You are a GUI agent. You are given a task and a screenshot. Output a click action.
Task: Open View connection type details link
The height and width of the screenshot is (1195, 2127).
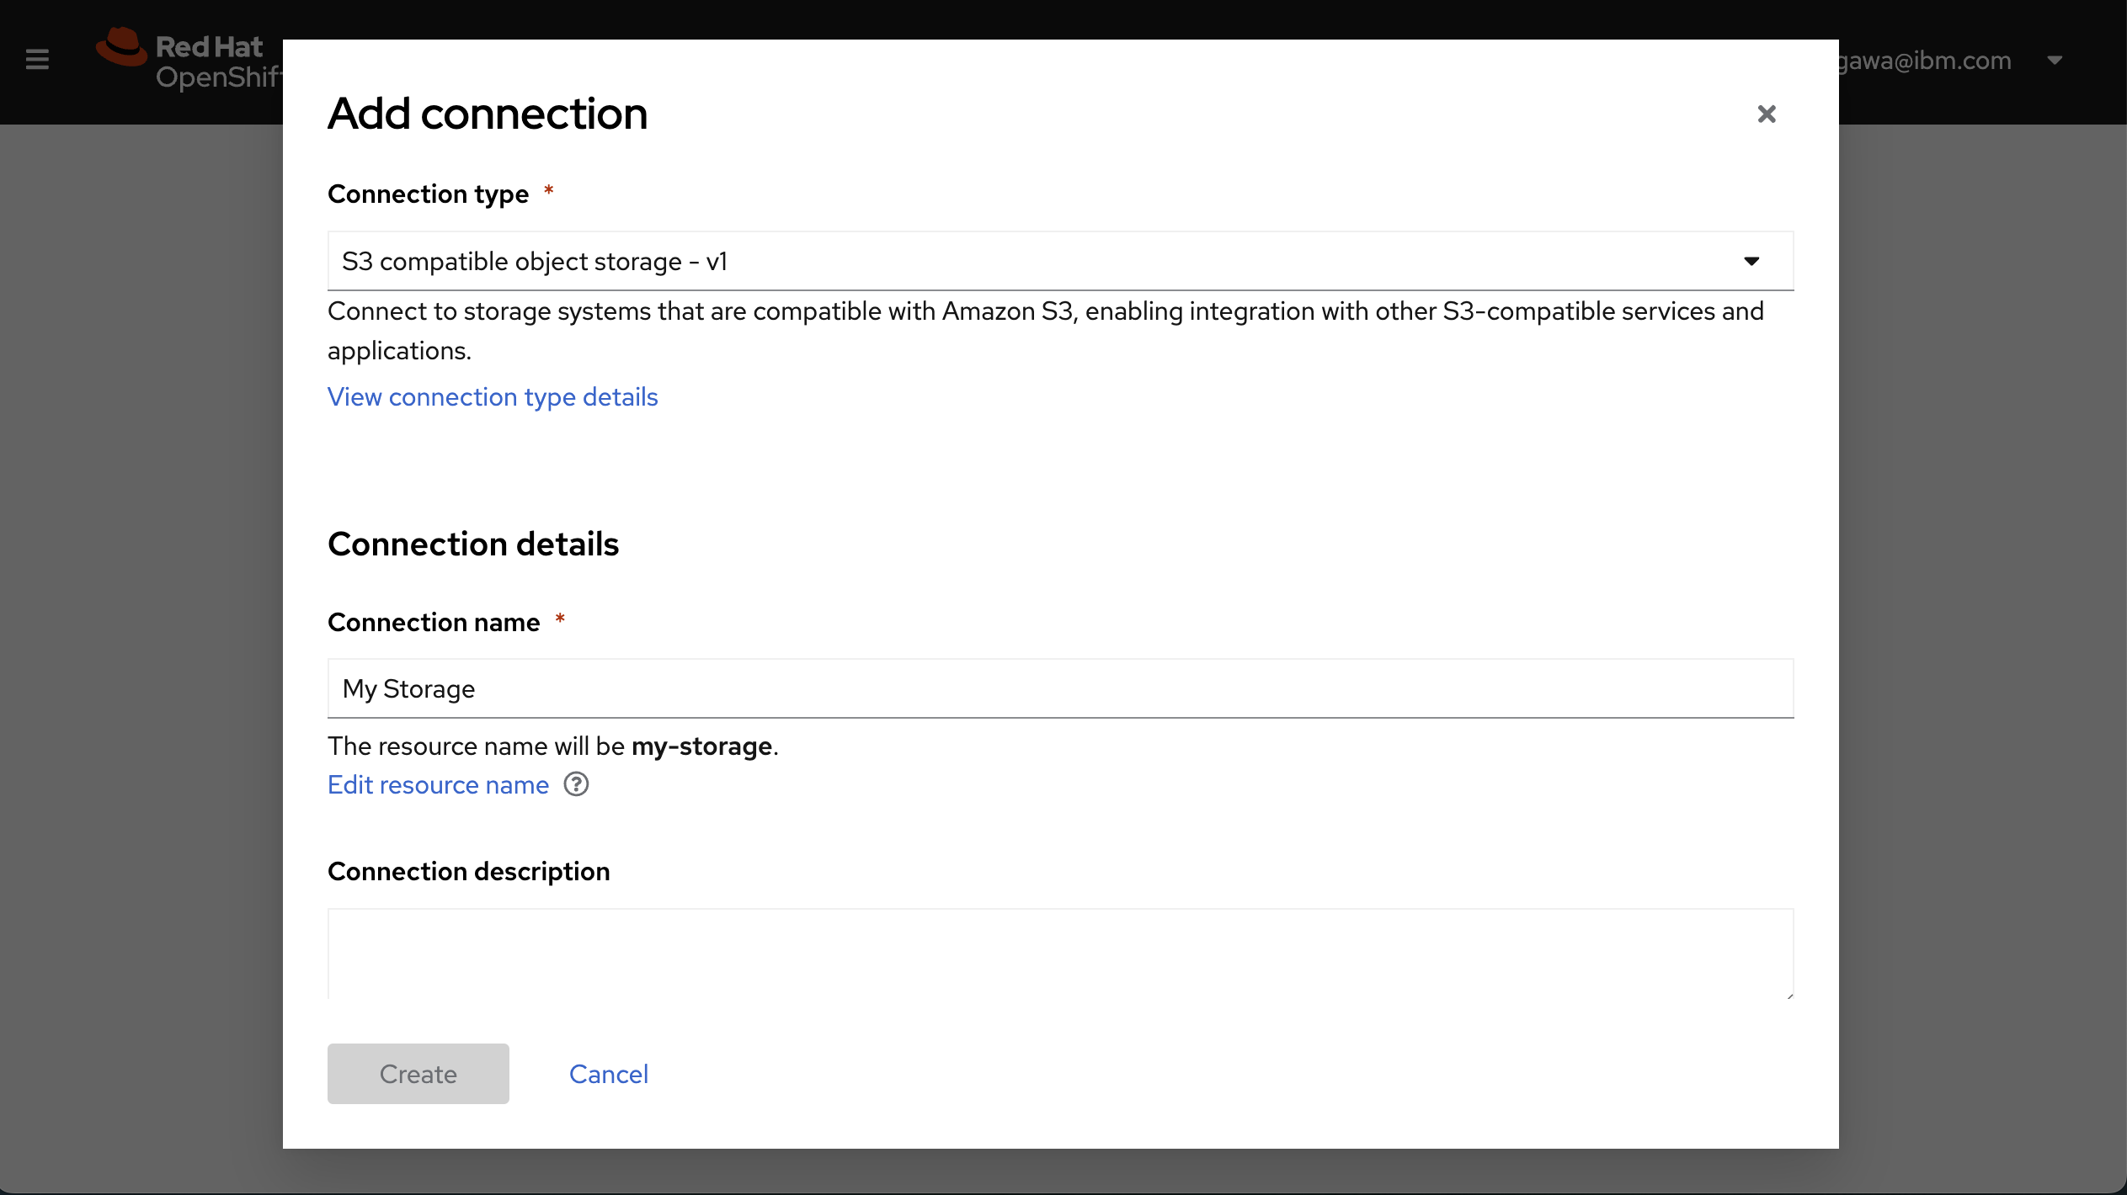coord(493,396)
